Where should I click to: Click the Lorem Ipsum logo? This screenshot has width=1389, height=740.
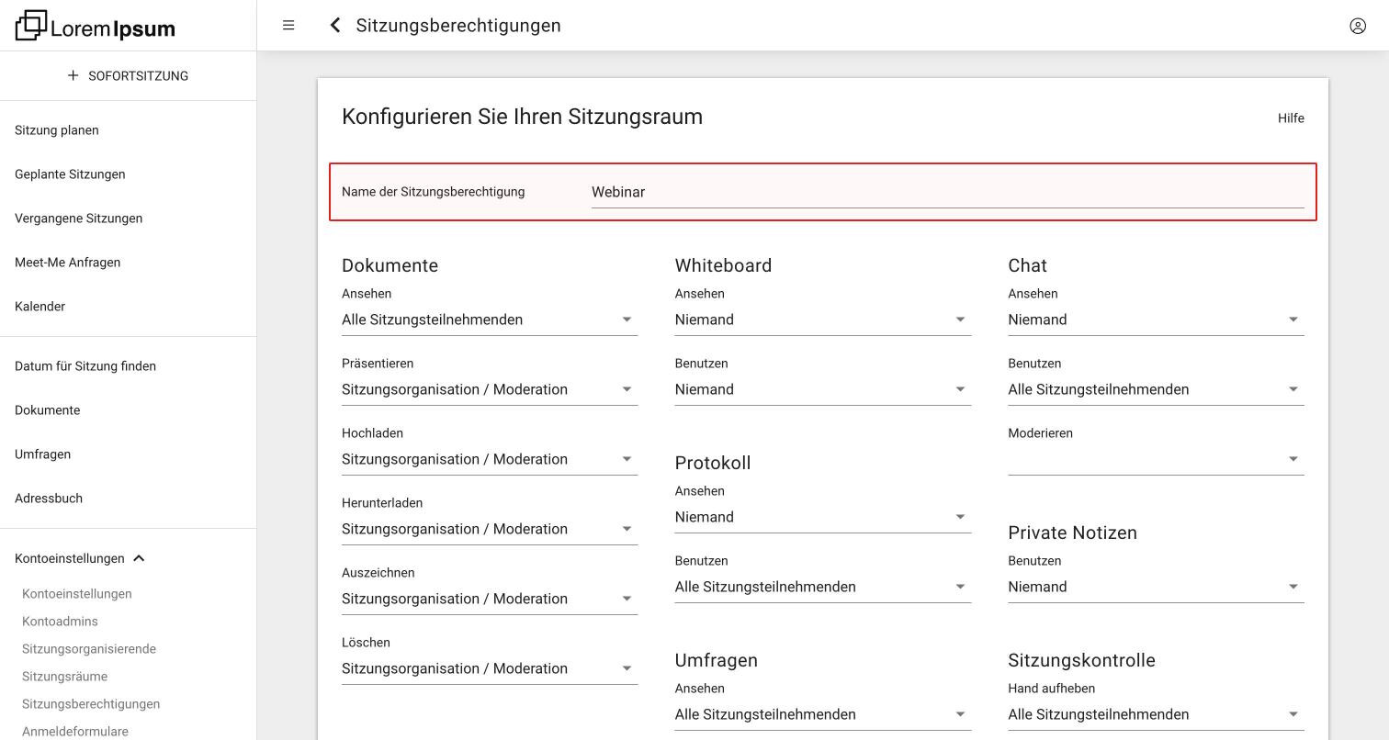pyautogui.click(x=96, y=26)
